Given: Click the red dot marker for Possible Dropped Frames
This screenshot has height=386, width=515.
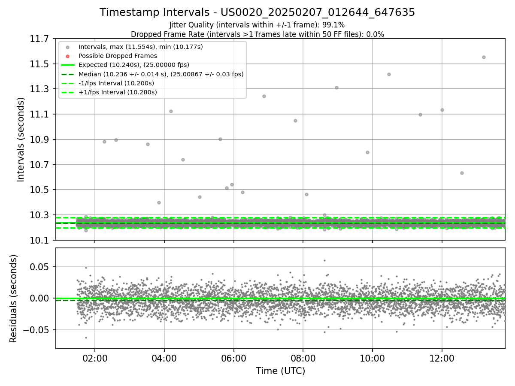Looking at the screenshot, I should [x=67, y=56].
